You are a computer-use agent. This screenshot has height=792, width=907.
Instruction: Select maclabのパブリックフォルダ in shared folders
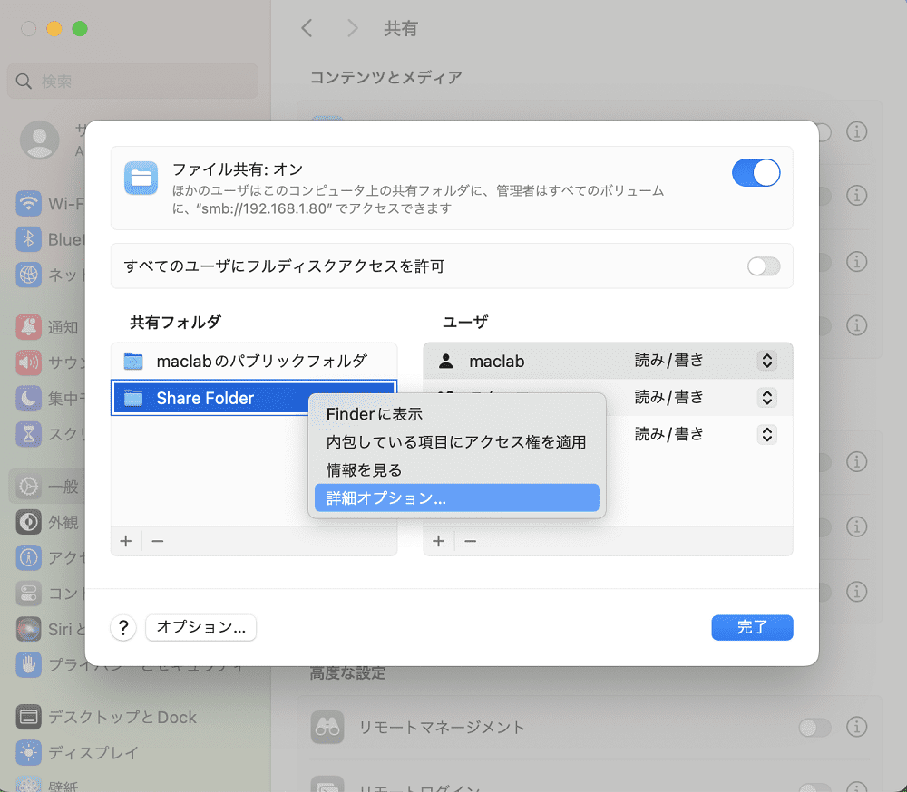(x=254, y=362)
